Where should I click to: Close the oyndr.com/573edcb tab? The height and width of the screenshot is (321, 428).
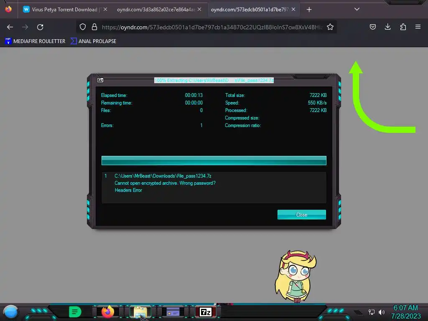293,9
